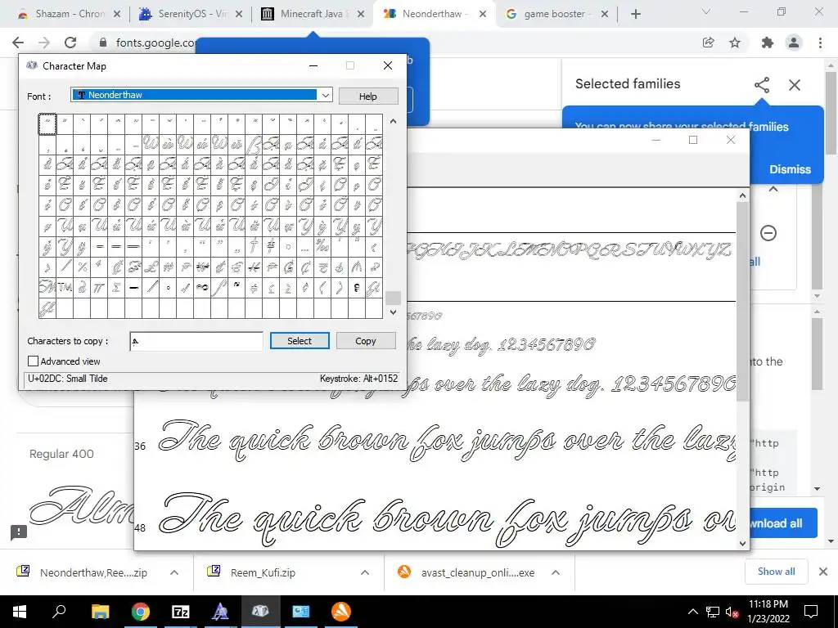Select the small tilde character cell
The height and width of the screenshot is (628, 838).
(x=47, y=124)
